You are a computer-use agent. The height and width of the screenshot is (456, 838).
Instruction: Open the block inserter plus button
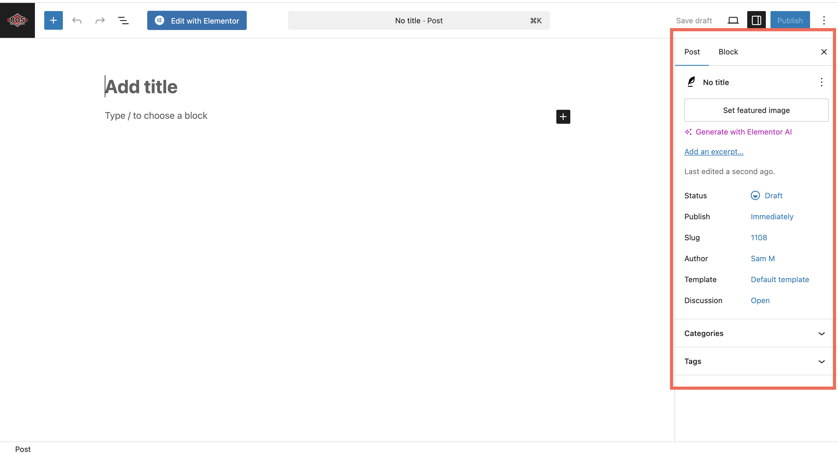(53, 20)
